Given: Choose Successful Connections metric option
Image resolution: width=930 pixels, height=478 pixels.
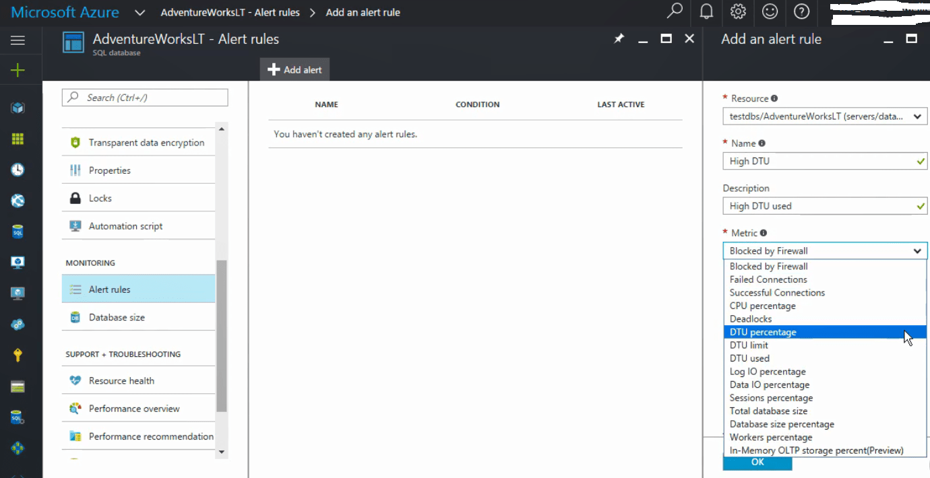Looking at the screenshot, I should [825, 293].
